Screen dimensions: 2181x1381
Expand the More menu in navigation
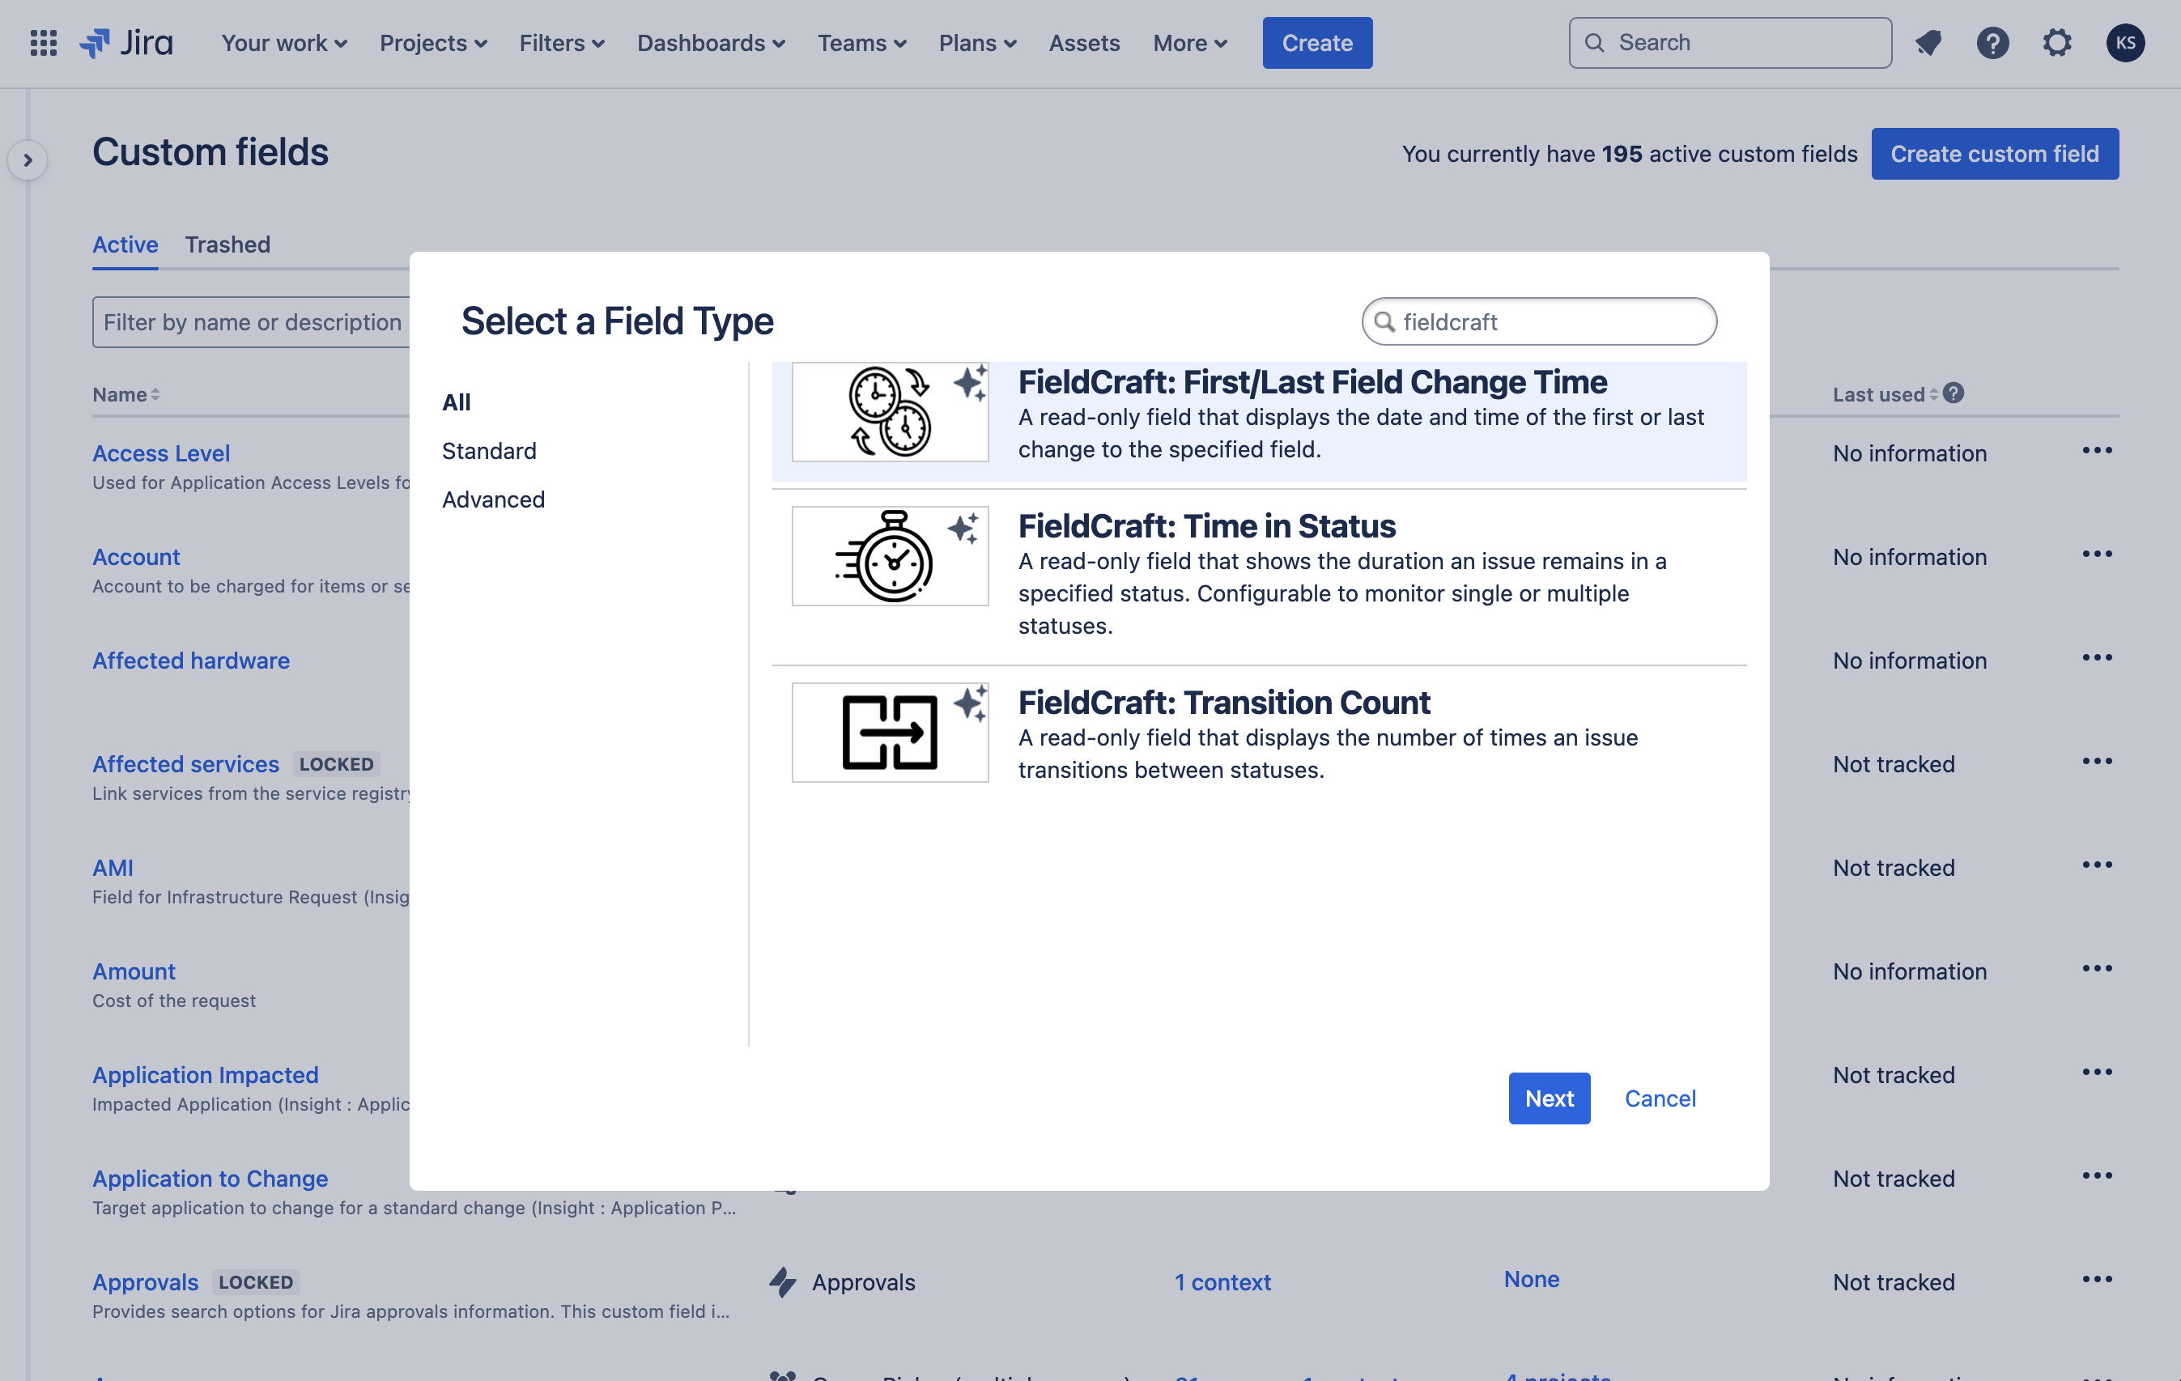click(1189, 43)
